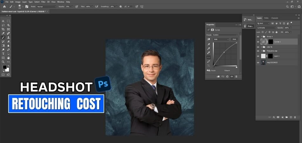The height and width of the screenshot is (143, 302).
Task: Select the Hand tool
Action: click(x=9, y=58)
